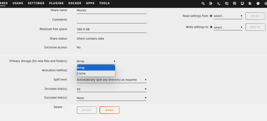Go to the Tools menu

[x=104, y=3]
